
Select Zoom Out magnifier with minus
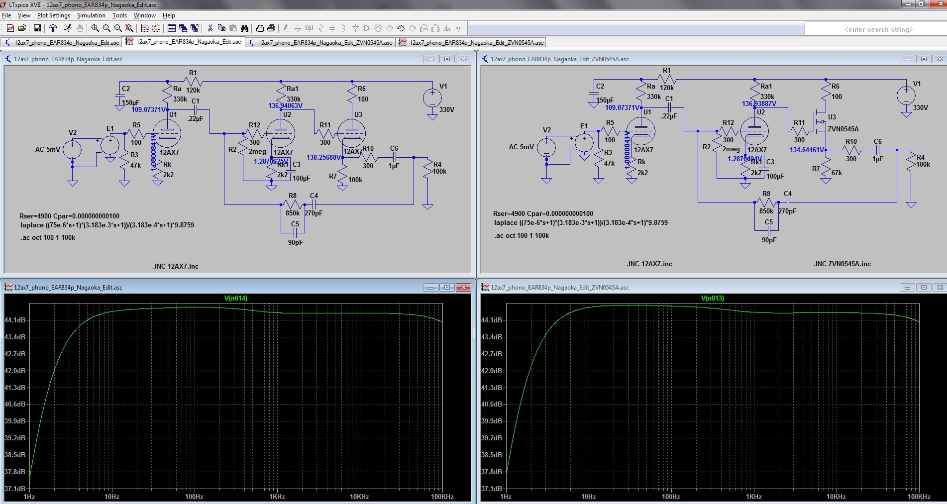pos(118,28)
